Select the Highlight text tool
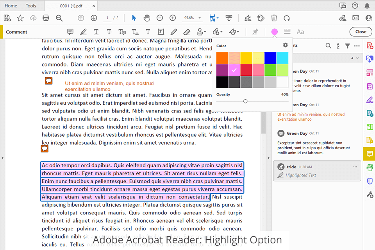This screenshot has width=375, height=250. pyautogui.click(x=83, y=32)
